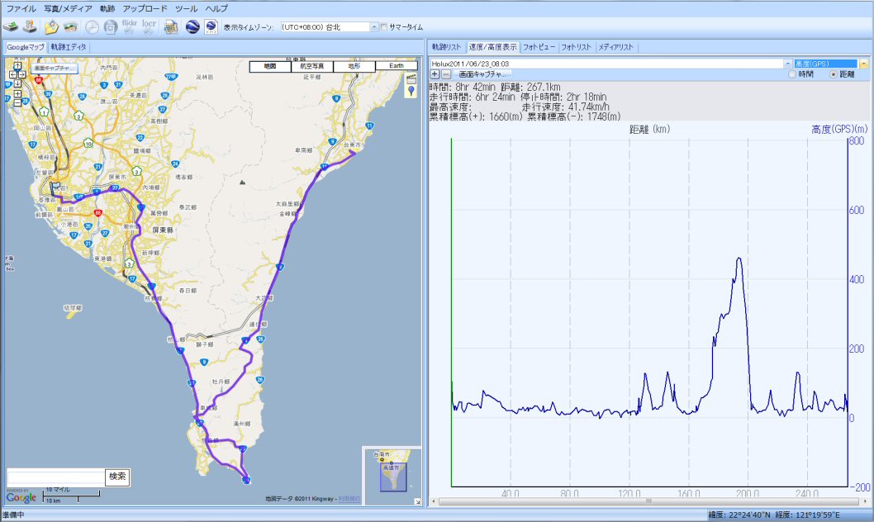Screen dimensions: 874x522
Task: Pan the map left with arrow
Action: [12, 74]
